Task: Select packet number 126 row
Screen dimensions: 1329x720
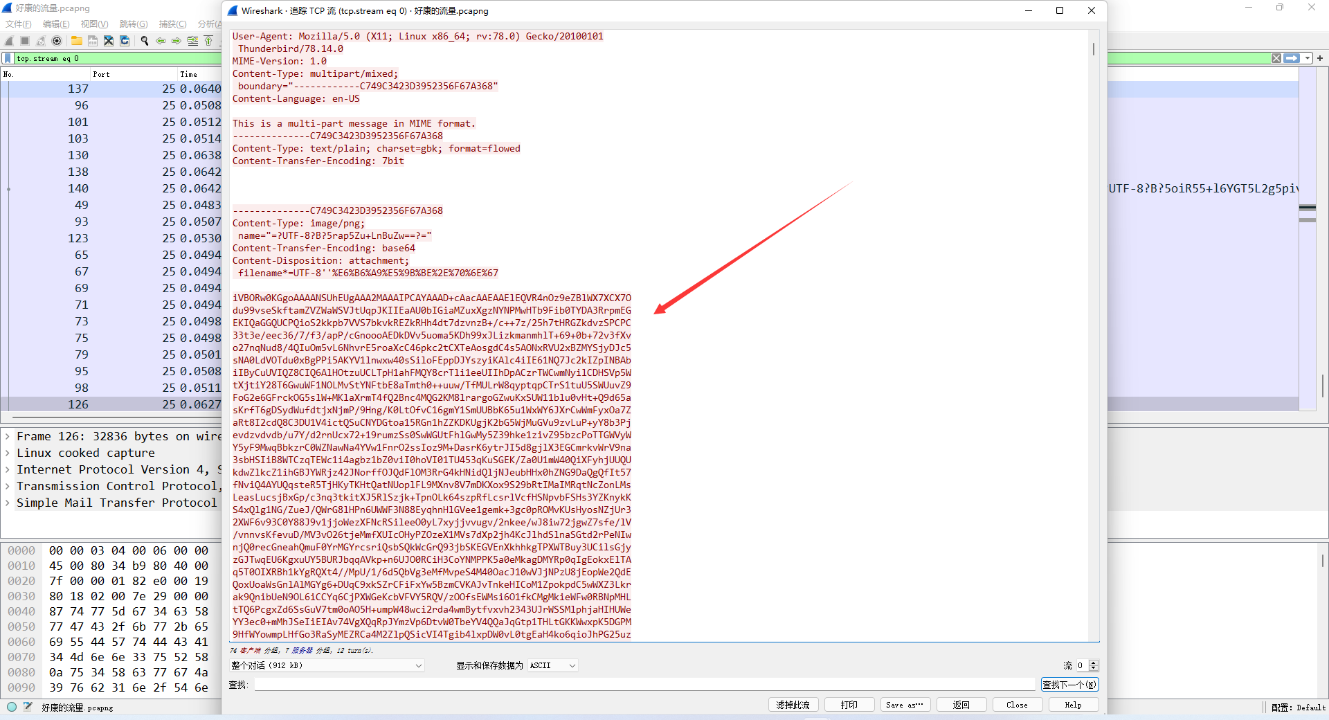Action: click(111, 404)
